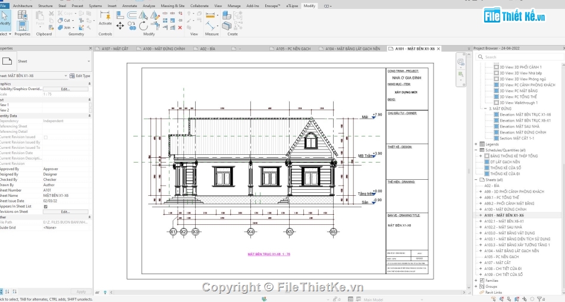Click Edit for Revisions on Sheet
The height and width of the screenshot is (302, 565).
click(x=65, y=212)
